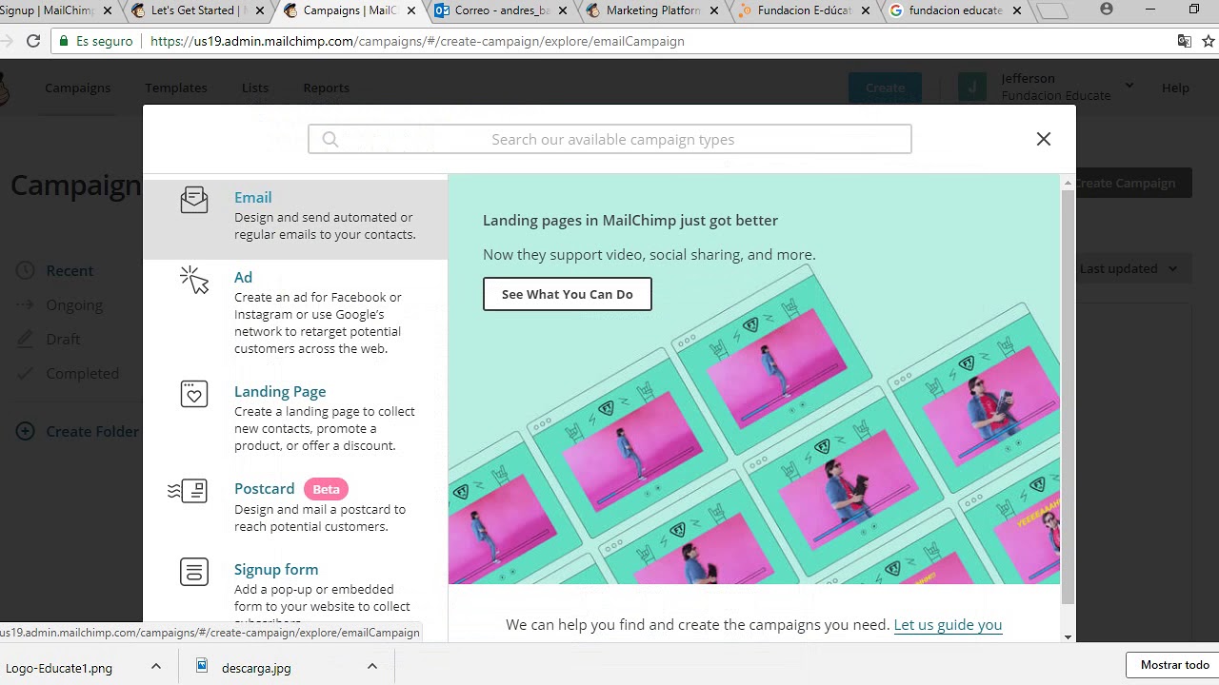
Task: Select Recent in the campaigns sidebar
Action: [70, 270]
